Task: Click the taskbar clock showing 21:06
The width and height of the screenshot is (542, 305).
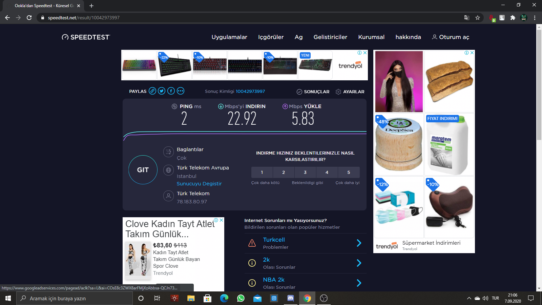Action: click(513, 298)
